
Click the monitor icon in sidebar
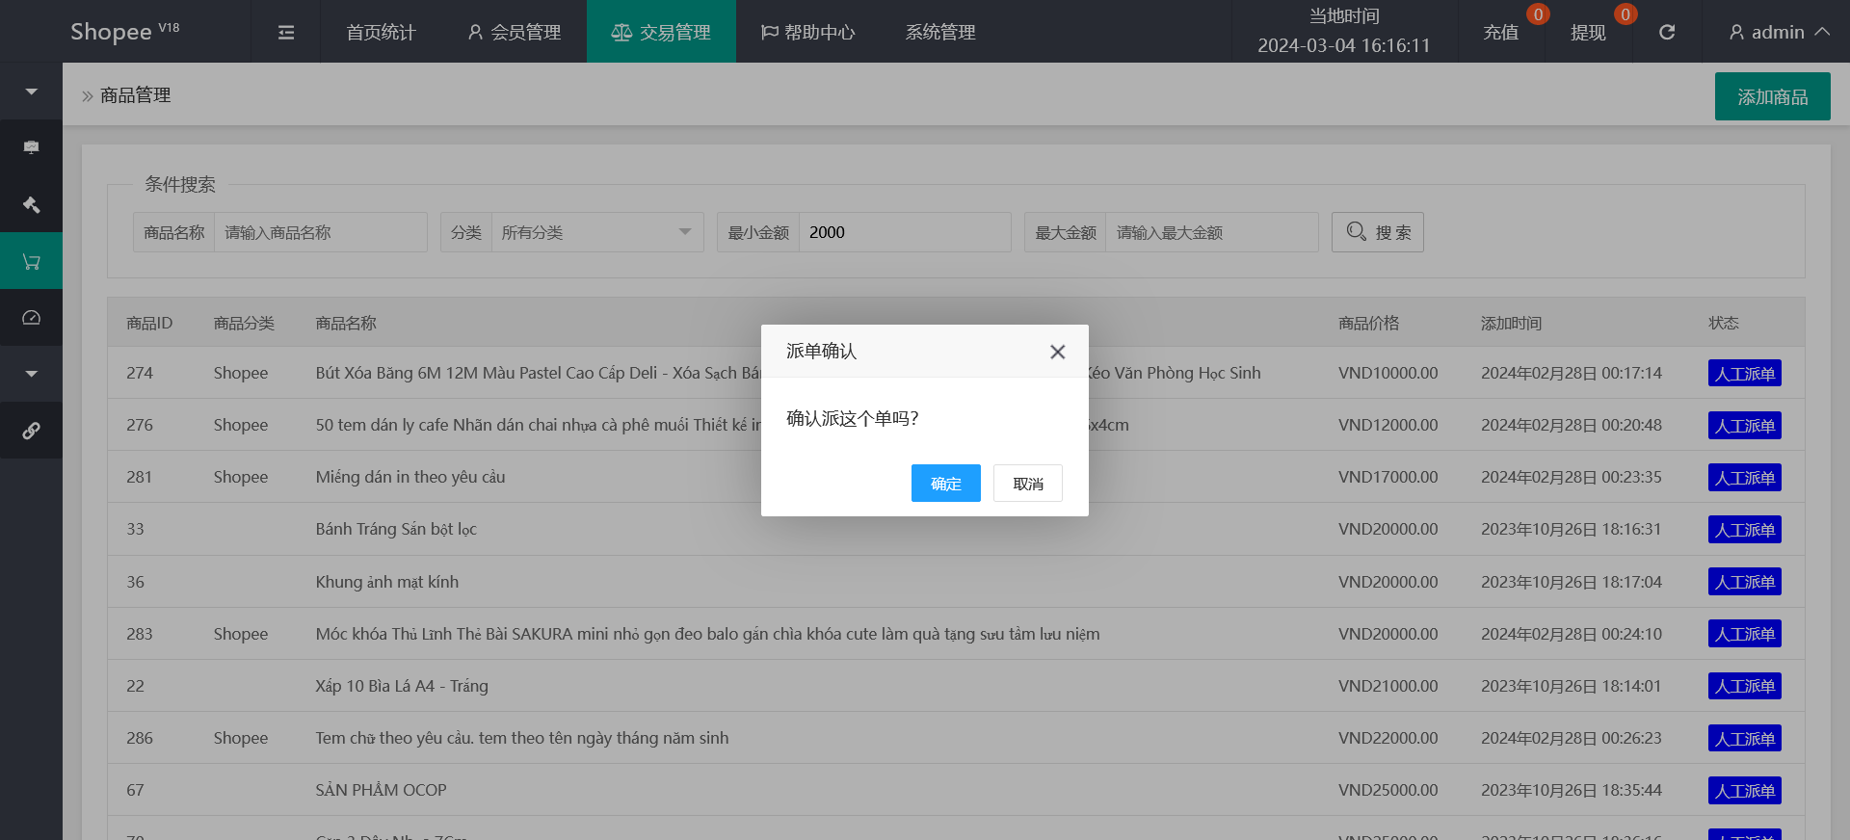pos(31,147)
